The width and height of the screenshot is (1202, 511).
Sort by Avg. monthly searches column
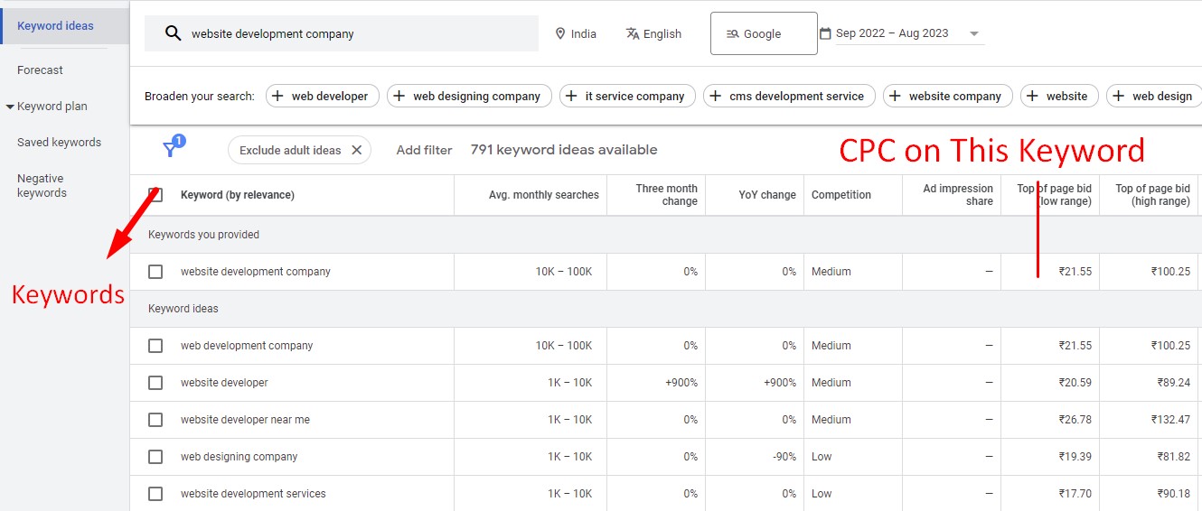click(543, 195)
